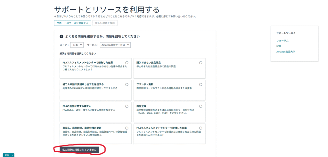This screenshot has height=157, width=328.
Task: Click the サポートツール： heading
Action: (285, 33)
